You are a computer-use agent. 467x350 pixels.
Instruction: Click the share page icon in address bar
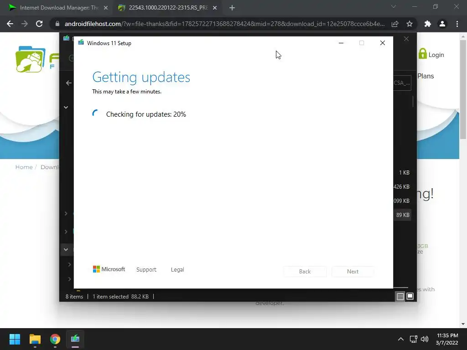pos(395,24)
